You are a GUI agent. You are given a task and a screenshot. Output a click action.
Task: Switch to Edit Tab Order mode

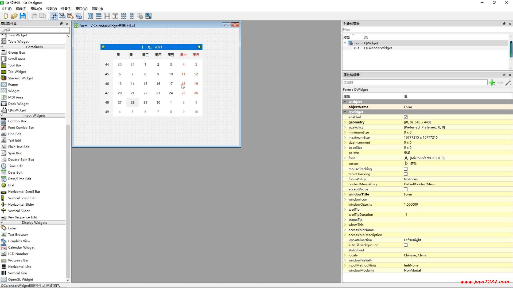click(x=79, y=16)
